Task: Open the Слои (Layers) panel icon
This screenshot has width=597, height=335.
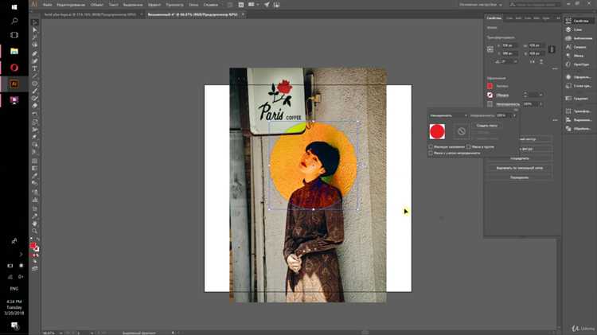Action: pyautogui.click(x=568, y=29)
